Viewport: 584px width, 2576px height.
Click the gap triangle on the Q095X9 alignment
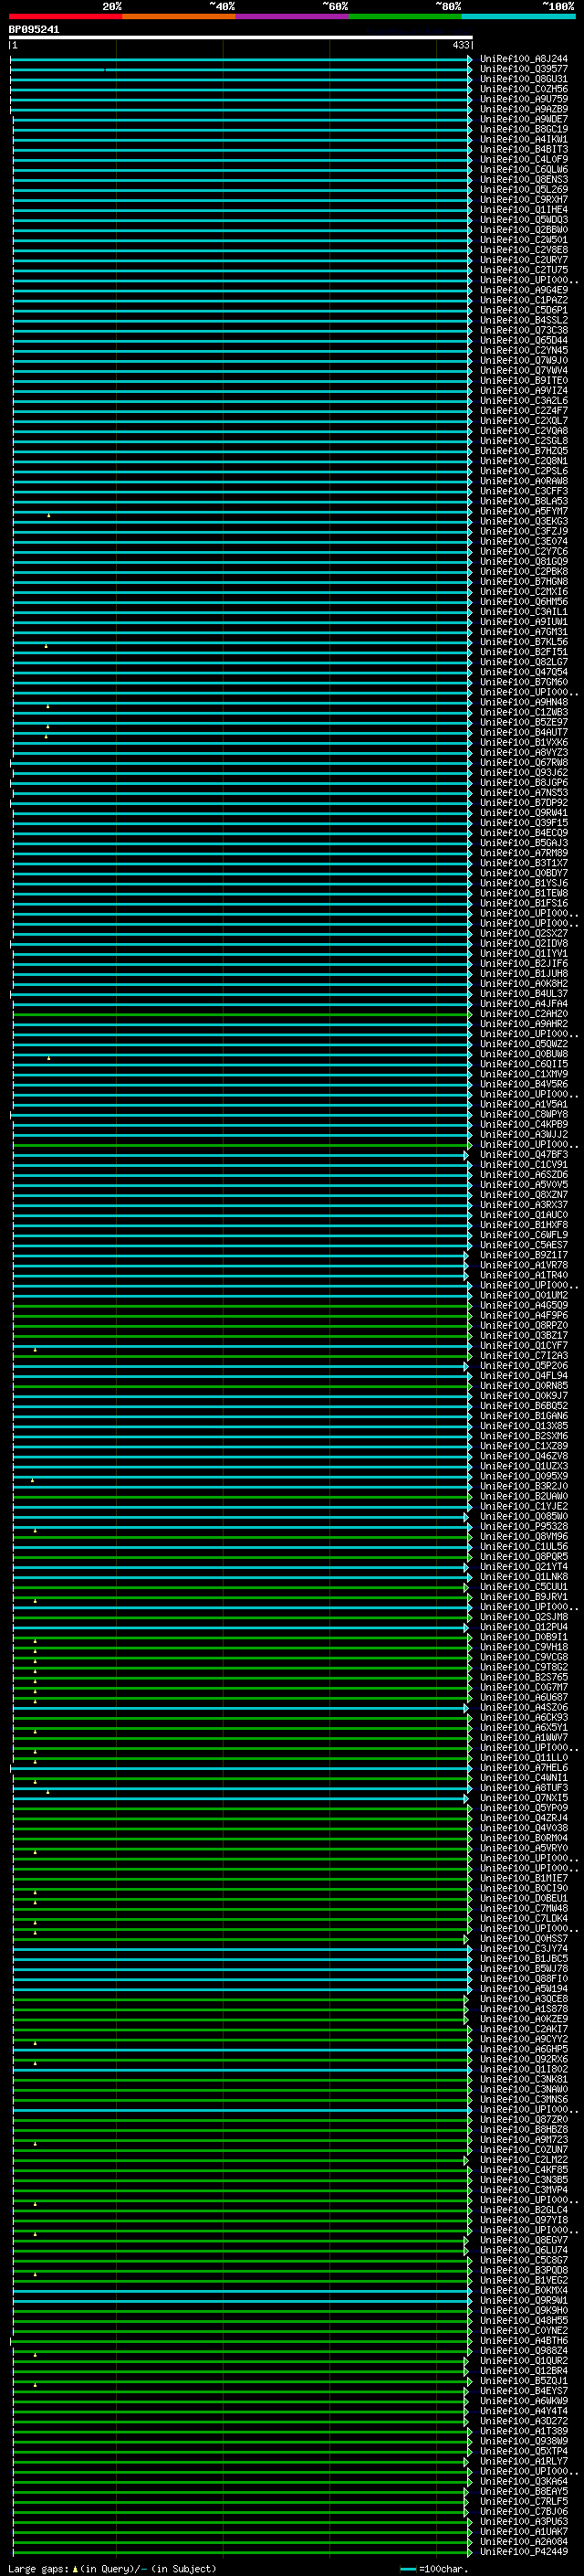[x=32, y=1479]
